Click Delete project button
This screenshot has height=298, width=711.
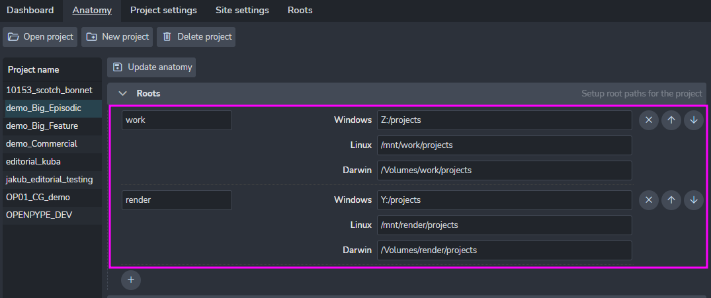(x=196, y=37)
